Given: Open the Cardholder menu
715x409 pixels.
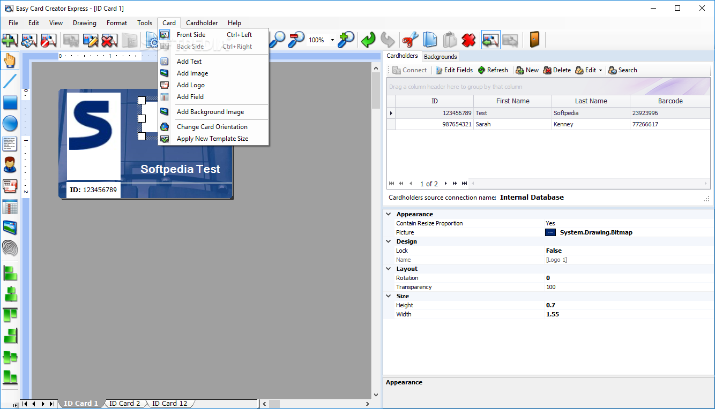Looking at the screenshot, I should coord(202,23).
